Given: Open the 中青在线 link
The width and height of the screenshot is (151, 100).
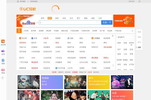Looking at the screenshot, I should (x=118, y=31).
